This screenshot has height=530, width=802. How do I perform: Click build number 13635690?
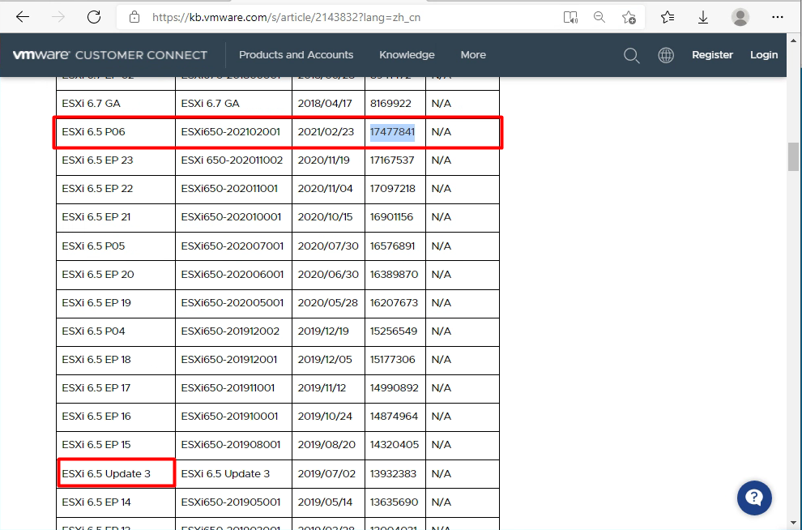[395, 502]
